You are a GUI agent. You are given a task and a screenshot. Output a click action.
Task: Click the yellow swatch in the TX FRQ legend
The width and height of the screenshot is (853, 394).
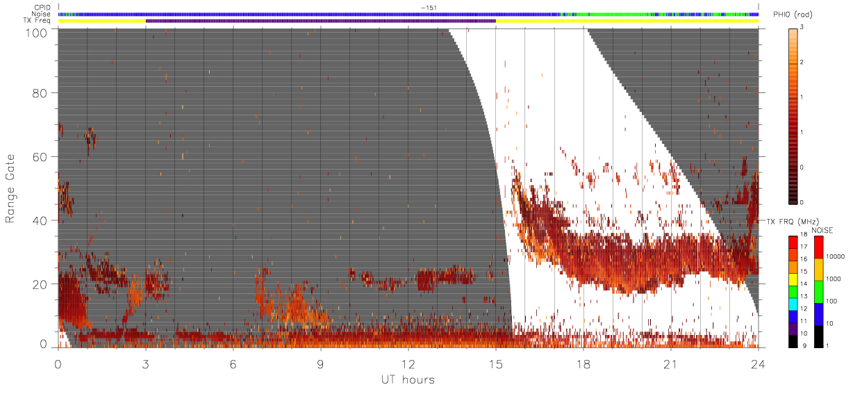[x=793, y=279]
